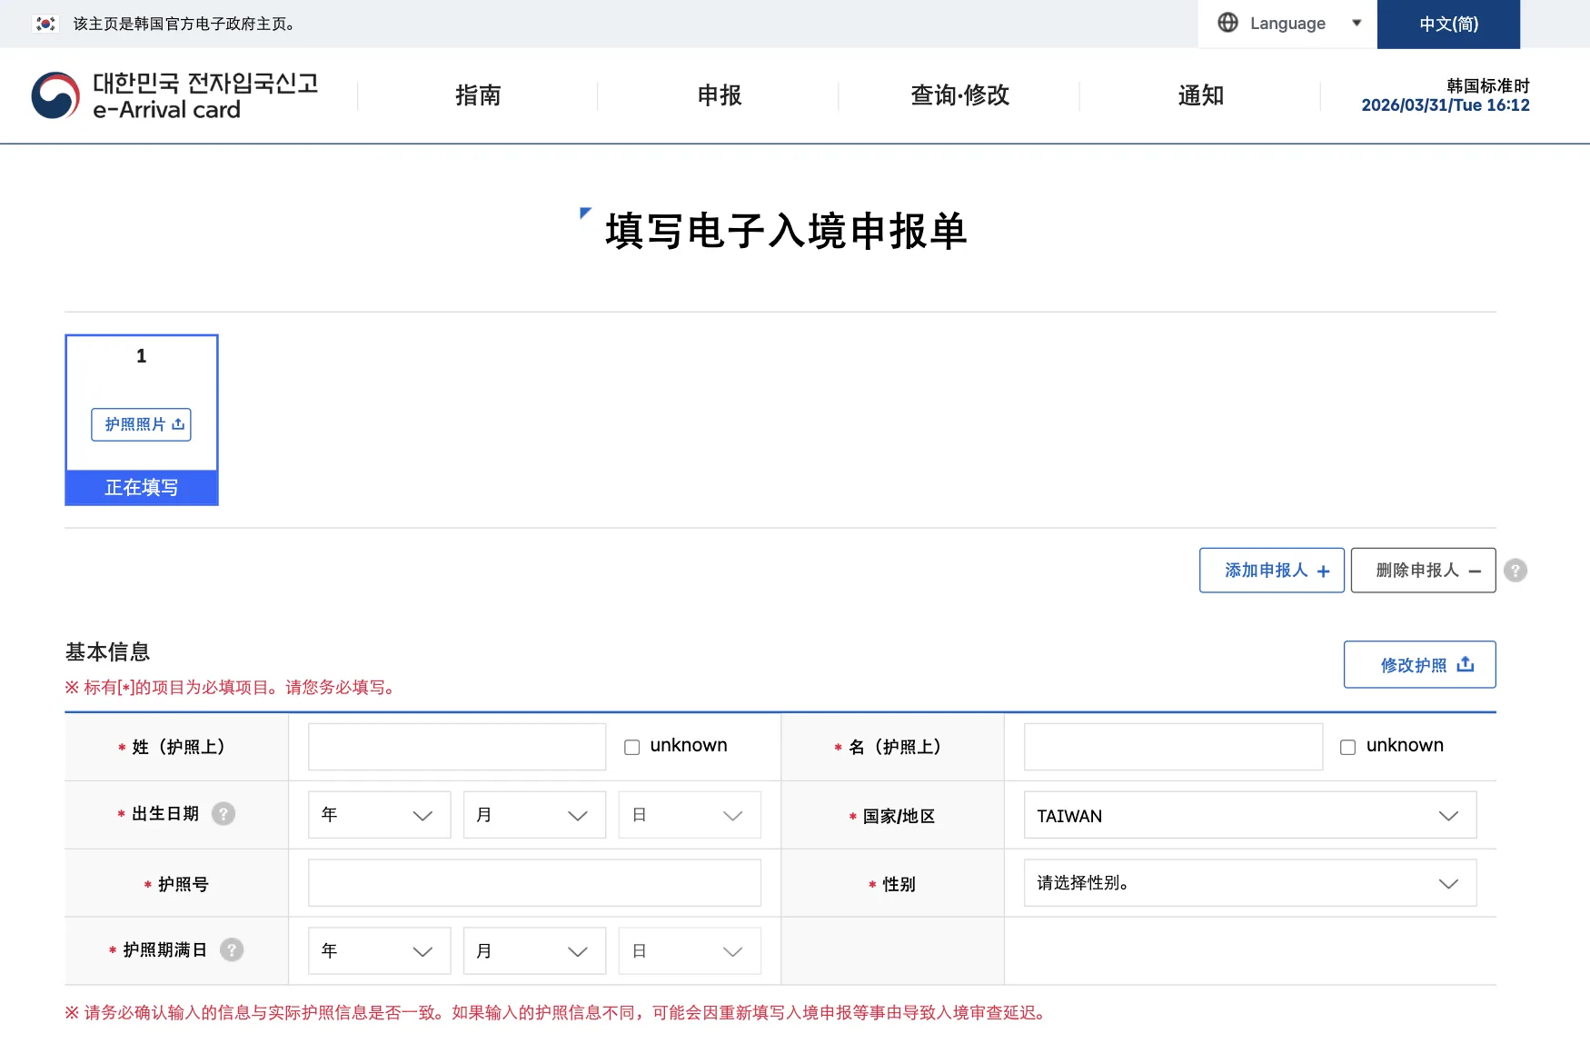Click the minus icon on 删除申报人 button
The height and width of the screenshot is (1063, 1590).
(x=1475, y=570)
